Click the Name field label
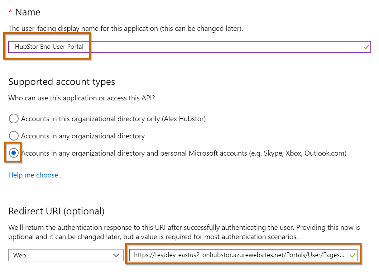This screenshot has height=275, width=379. pos(28,12)
